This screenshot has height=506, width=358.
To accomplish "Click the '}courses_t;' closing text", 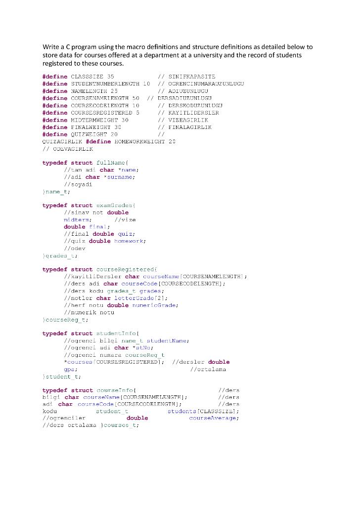I will [120, 425].
